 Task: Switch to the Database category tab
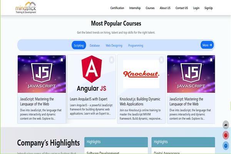point(95,45)
